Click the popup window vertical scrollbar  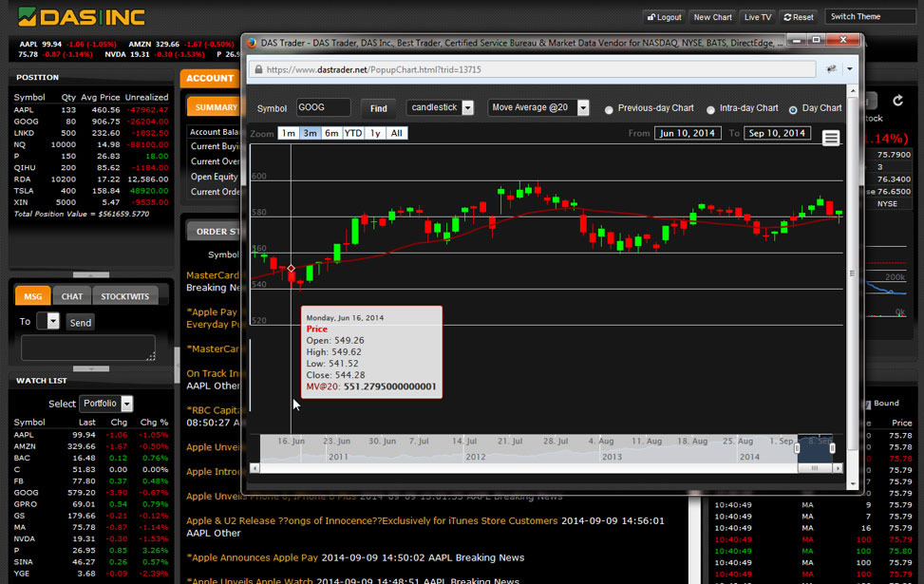(852, 273)
